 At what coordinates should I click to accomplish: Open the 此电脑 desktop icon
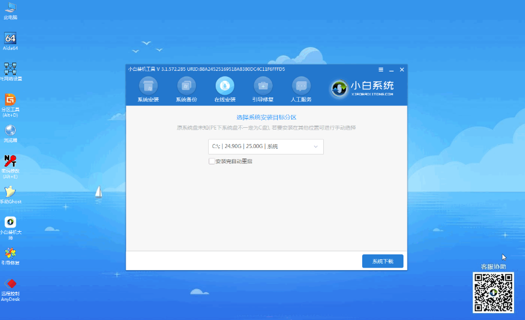point(10,10)
